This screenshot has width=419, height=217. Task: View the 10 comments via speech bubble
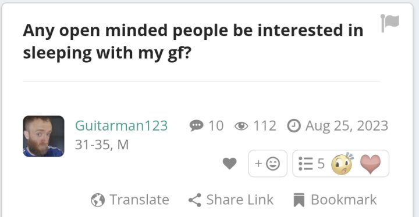[206, 125]
